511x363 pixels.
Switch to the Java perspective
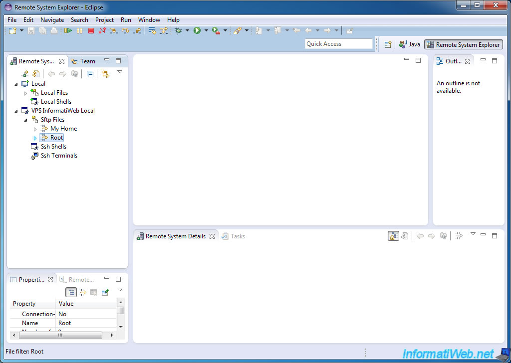(410, 44)
